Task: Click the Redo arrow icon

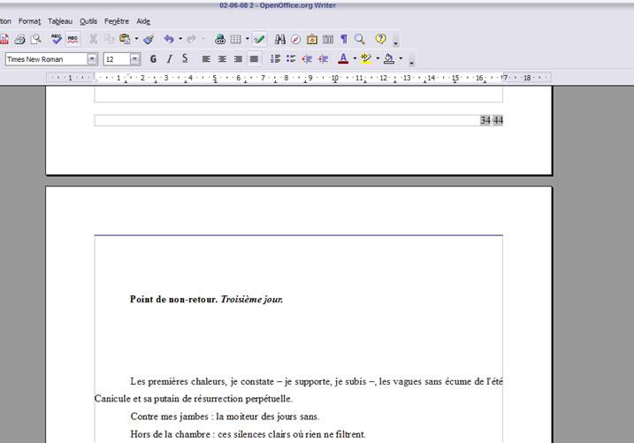Action: [192, 39]
